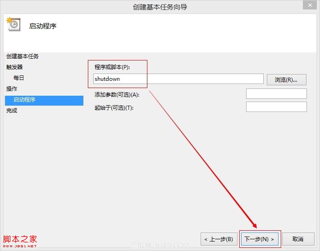Viewport: 320px width, 251px height.
Task: Click the Back (上一步) button
Action: click(x=219, y=239)
